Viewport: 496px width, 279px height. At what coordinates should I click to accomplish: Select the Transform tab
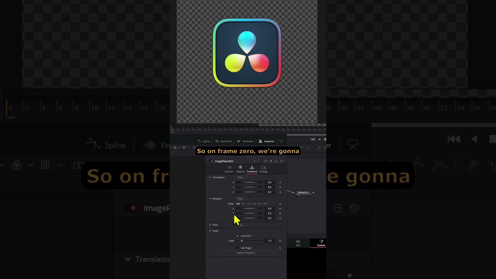[x=252, y=169]
